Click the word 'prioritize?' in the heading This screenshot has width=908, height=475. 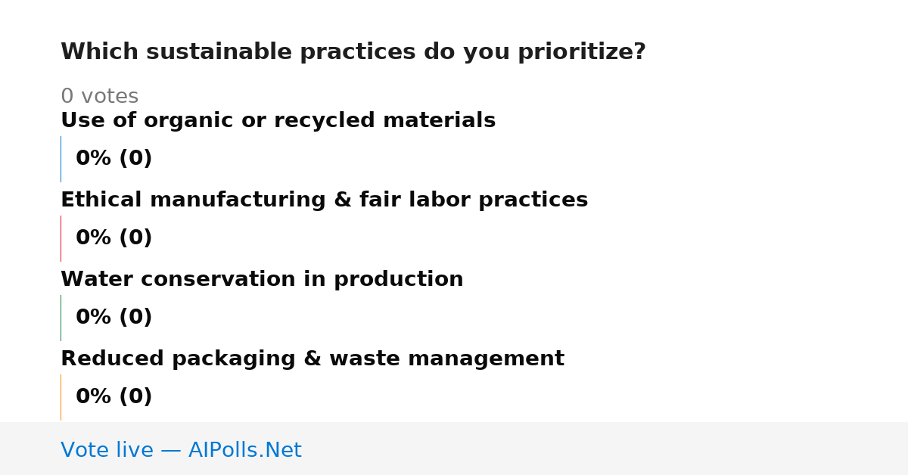coord(580,52)
